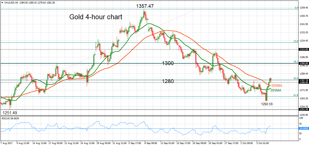Click the large 1300 level annotation
Screen dimensions: 309x146
pos(168,63)
